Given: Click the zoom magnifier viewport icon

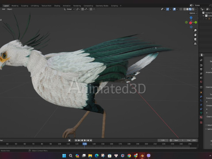Looking at the screenshot, I should click(195, 30).
